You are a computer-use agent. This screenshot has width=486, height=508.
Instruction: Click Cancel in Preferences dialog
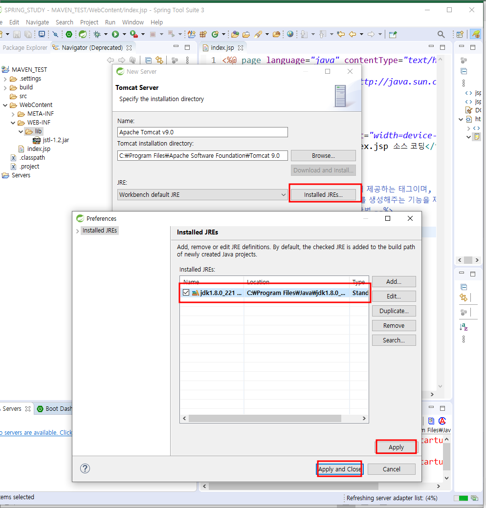coord(391,469)
